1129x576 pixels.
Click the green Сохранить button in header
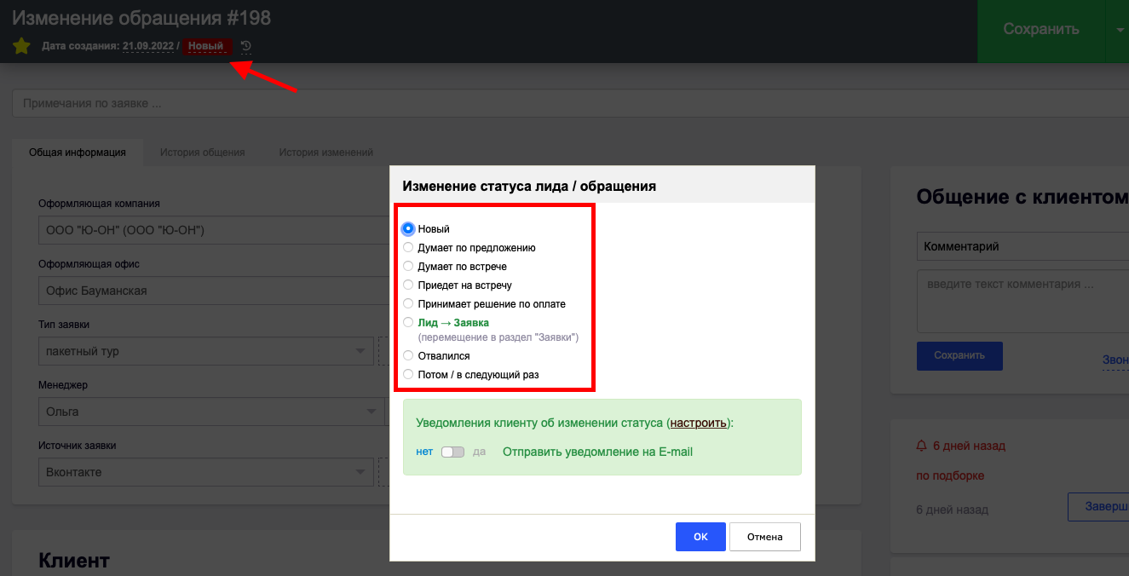point(1041,30)
